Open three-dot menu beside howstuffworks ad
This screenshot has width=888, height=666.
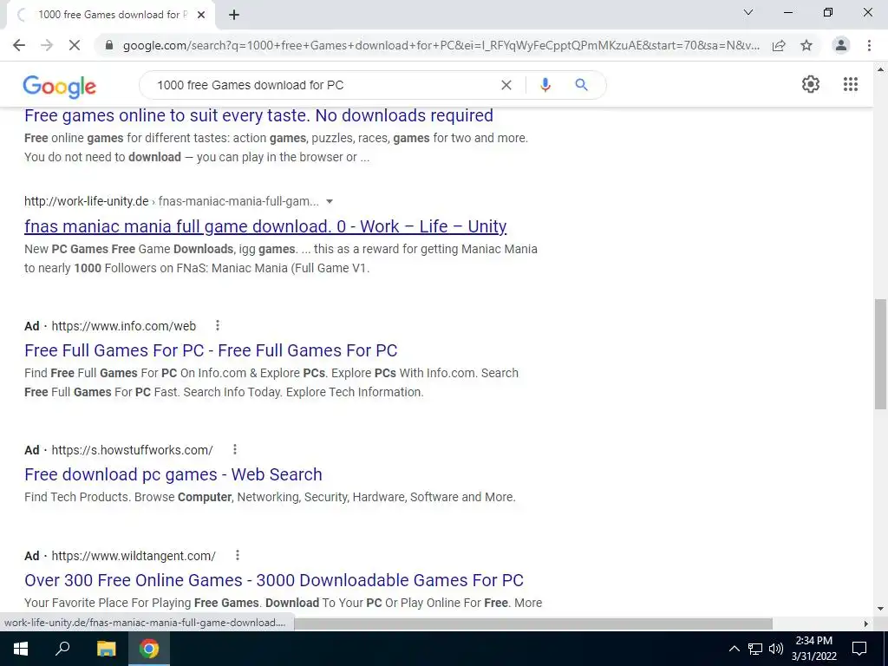click(x=234, y=450)
